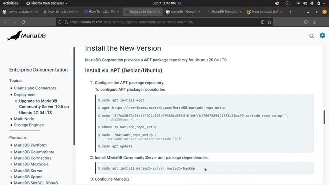
Task: Open the clock showing Jun 7 2:40 PM
Action: [164, 3]
